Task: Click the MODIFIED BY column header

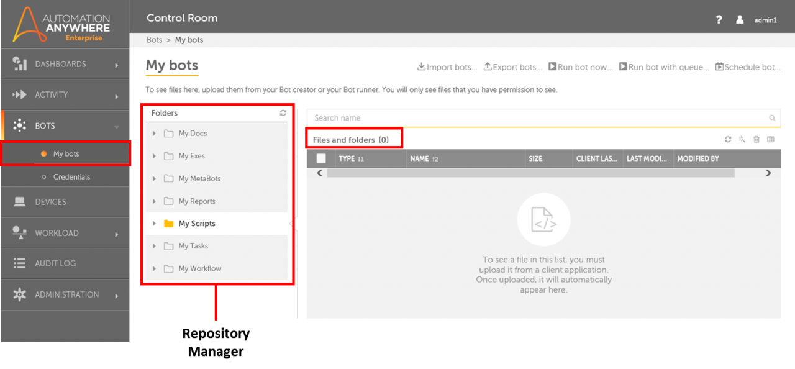Action: pyautogui.click(x=727, y=158)
